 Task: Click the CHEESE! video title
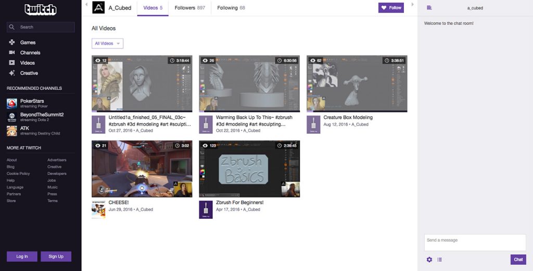tap(119, 203)
